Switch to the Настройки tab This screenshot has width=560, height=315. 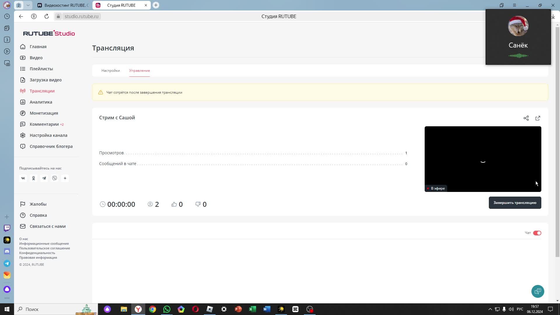111,71
